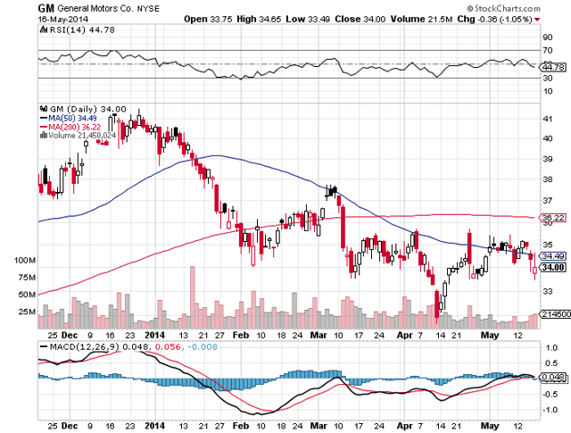Click Feb on the MACD panel date axis
This screenshot has height=433, width=571.
click(241, 426)
